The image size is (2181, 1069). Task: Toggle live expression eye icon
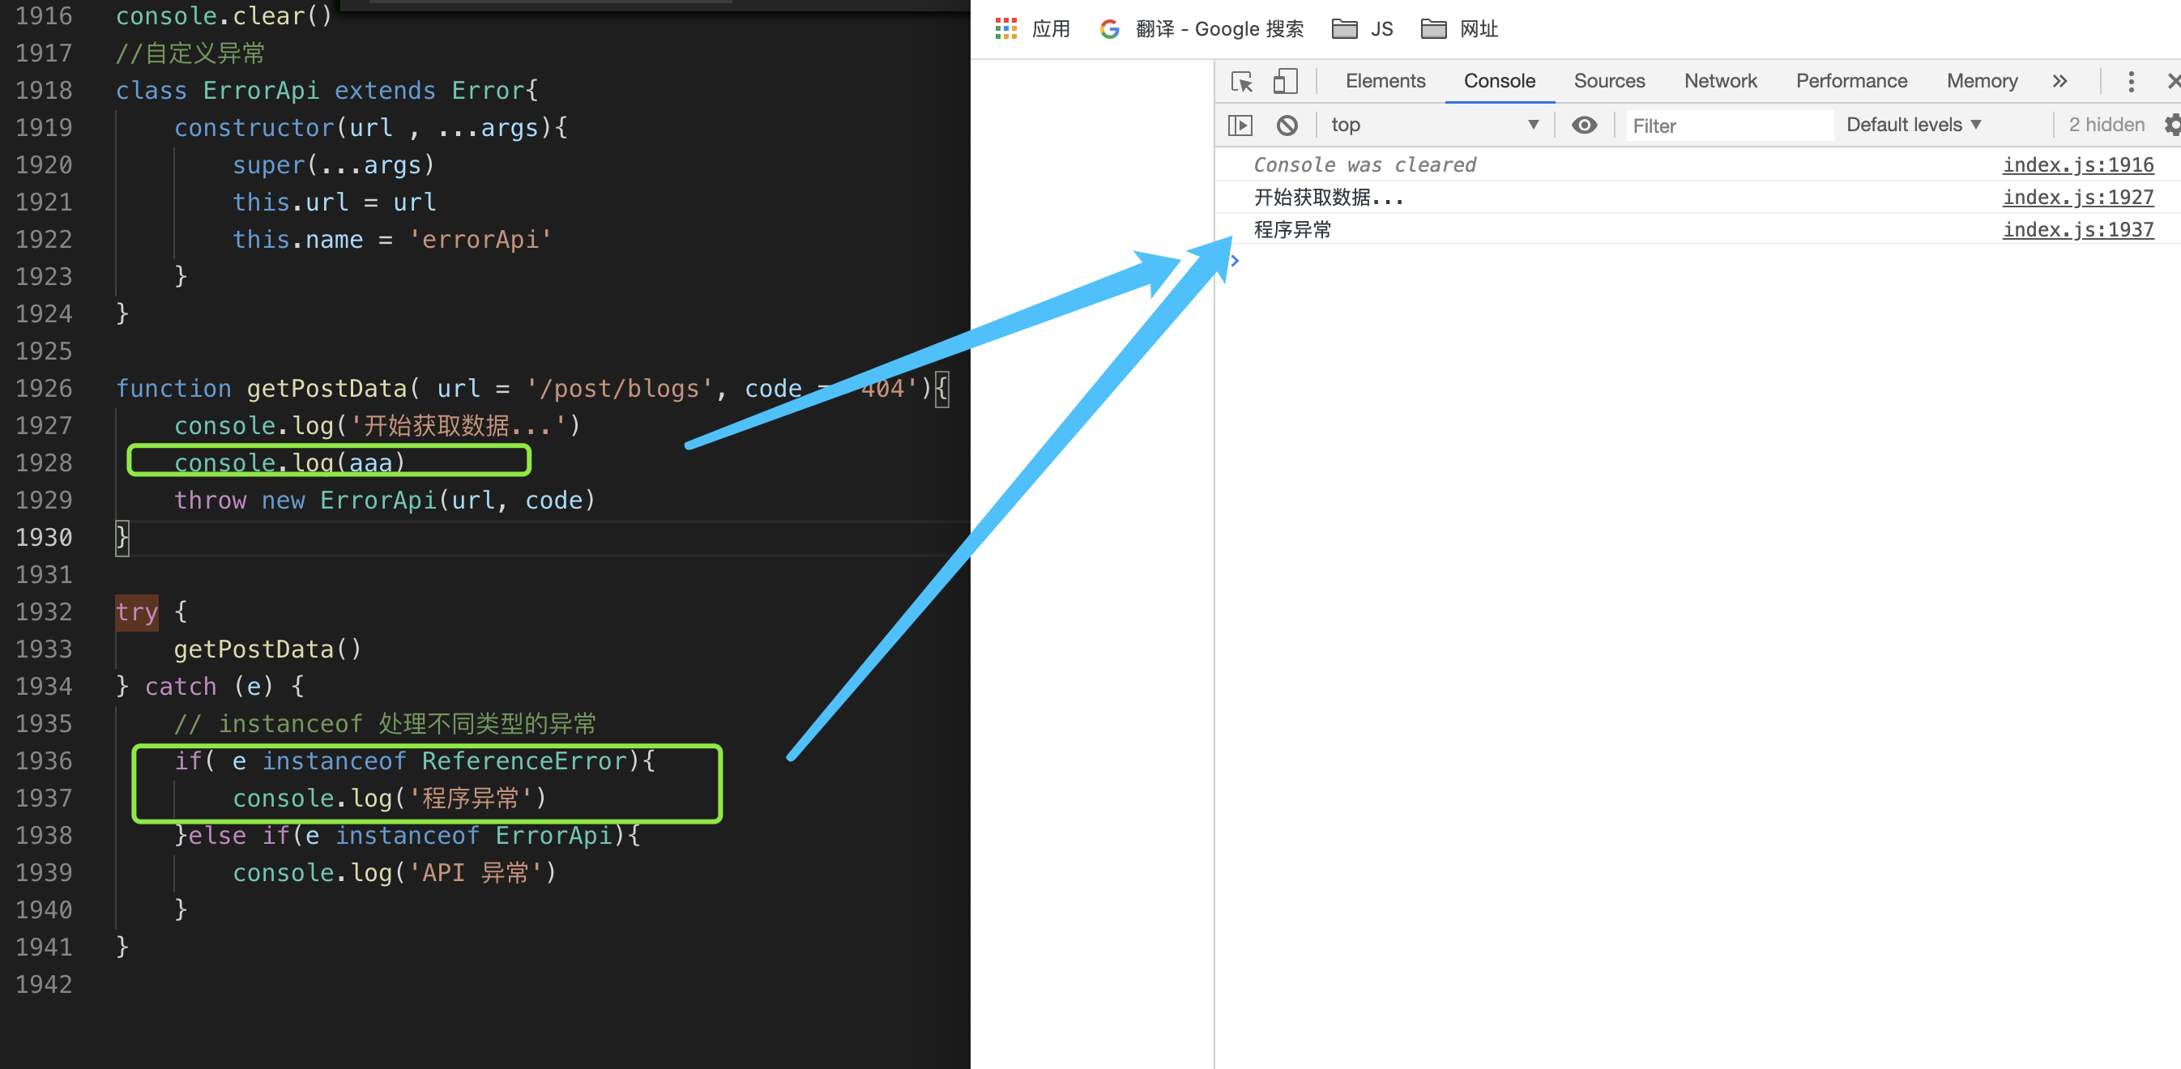(1584, 126)
